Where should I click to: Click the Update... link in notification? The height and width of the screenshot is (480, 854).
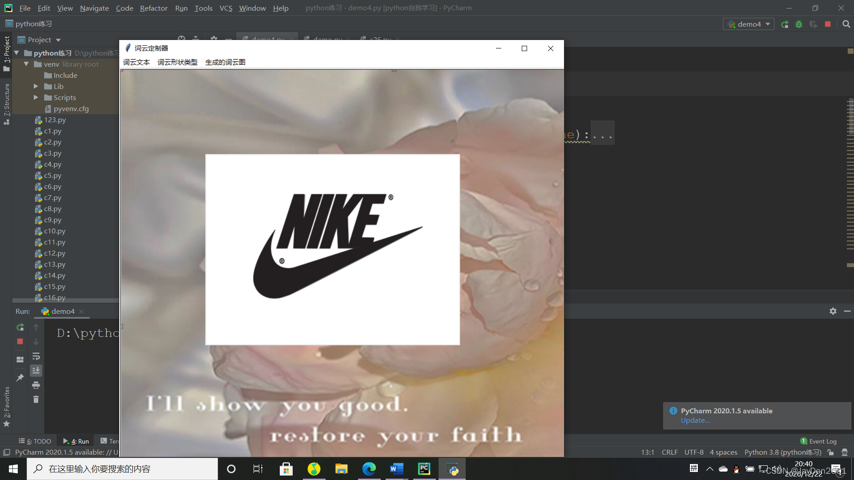pyautogui.click(x=695, y=420)
